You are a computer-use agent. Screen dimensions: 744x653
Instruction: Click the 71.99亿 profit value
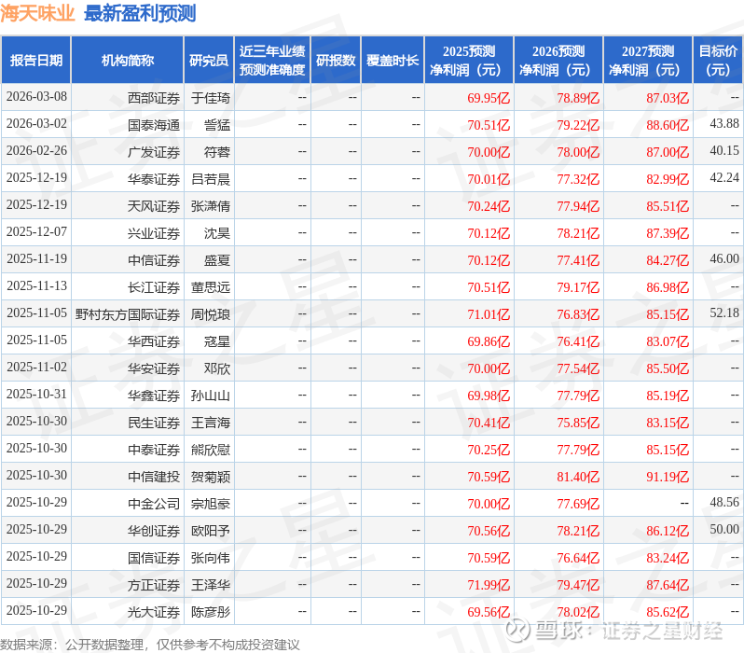(489, 586)
